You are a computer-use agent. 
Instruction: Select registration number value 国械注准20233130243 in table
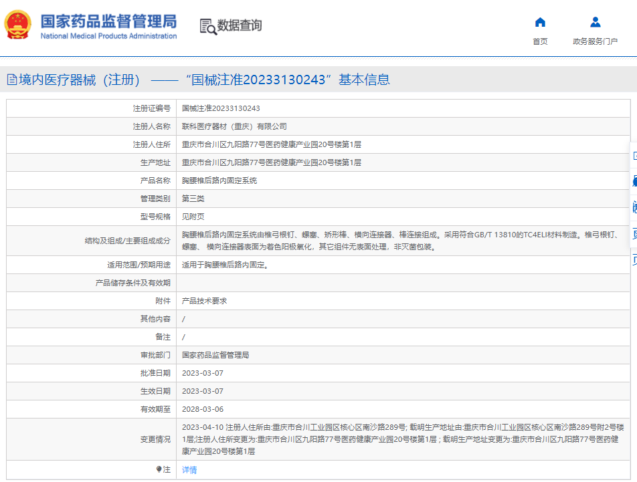[221, 108]
